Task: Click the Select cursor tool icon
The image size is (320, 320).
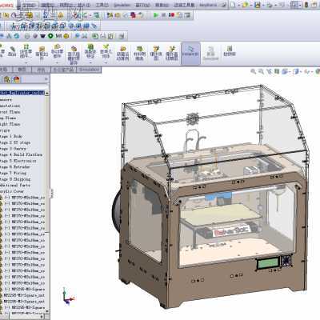Action: point(294,5)
